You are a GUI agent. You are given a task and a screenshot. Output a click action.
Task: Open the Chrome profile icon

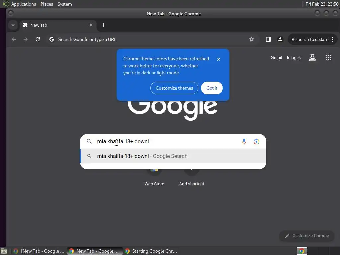pyautogui.click(x=280, y=39)
